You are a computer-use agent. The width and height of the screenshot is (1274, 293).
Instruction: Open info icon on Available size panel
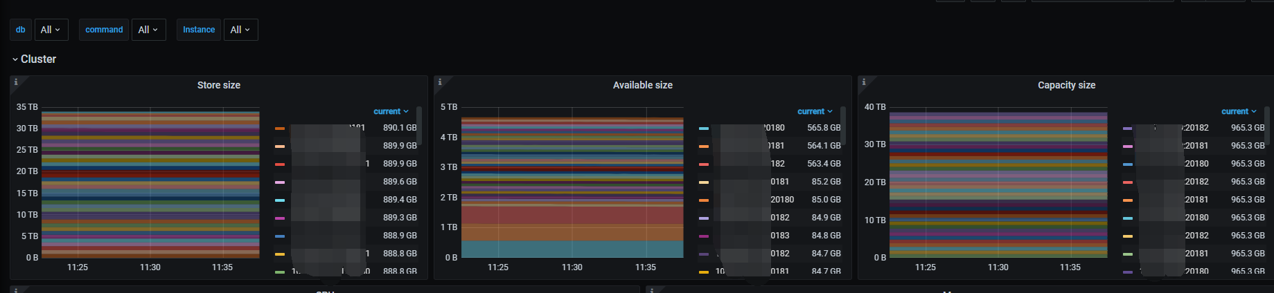tap(440, 82)
